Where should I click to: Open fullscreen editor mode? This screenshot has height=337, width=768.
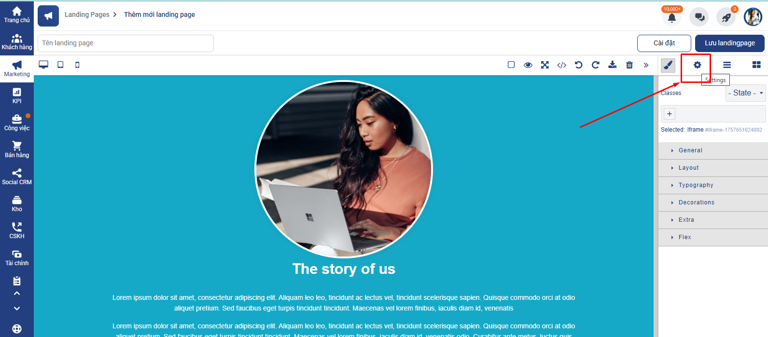(545, 65)
